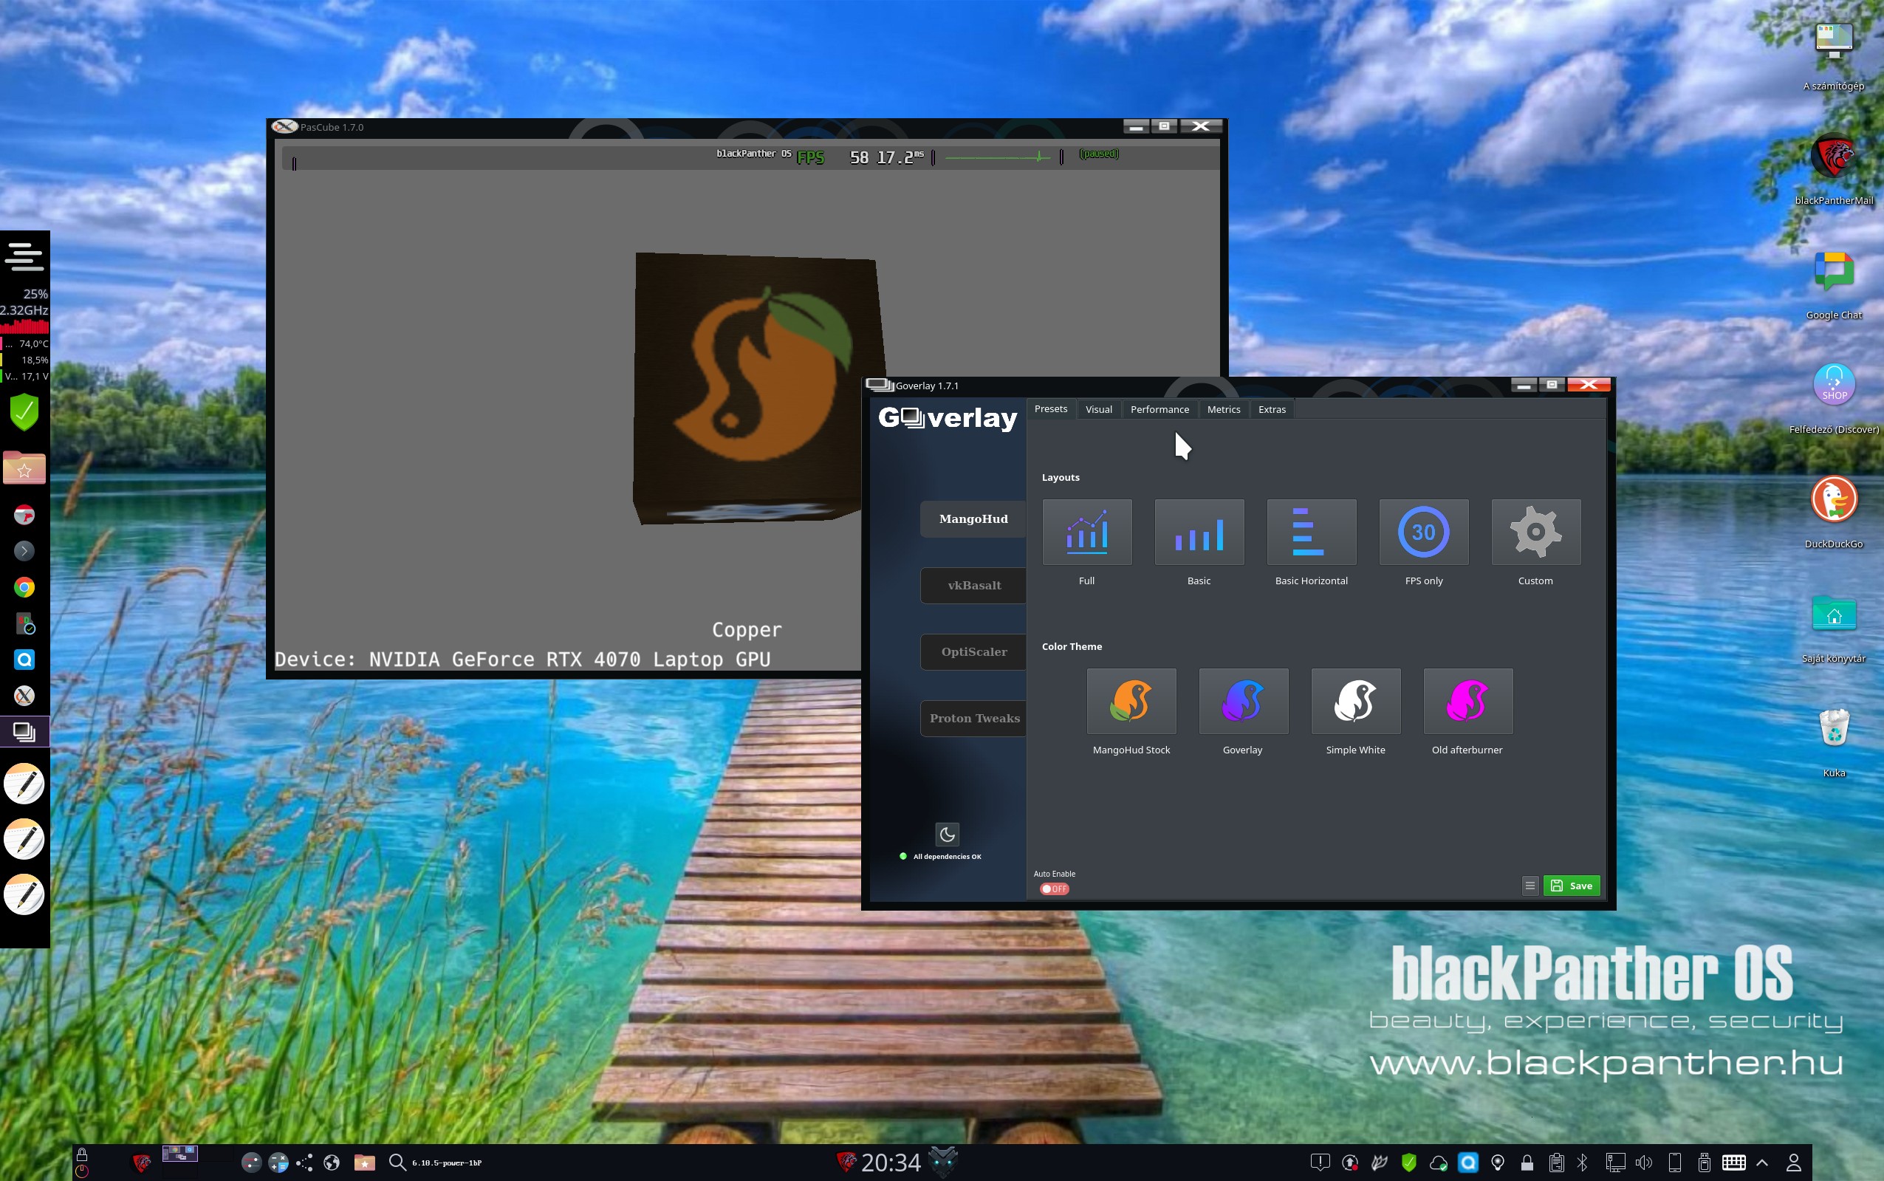This screenshot has height=1181, width=1884.
Task: Pick the Basic Horizontal layout
Action: 1311,533
